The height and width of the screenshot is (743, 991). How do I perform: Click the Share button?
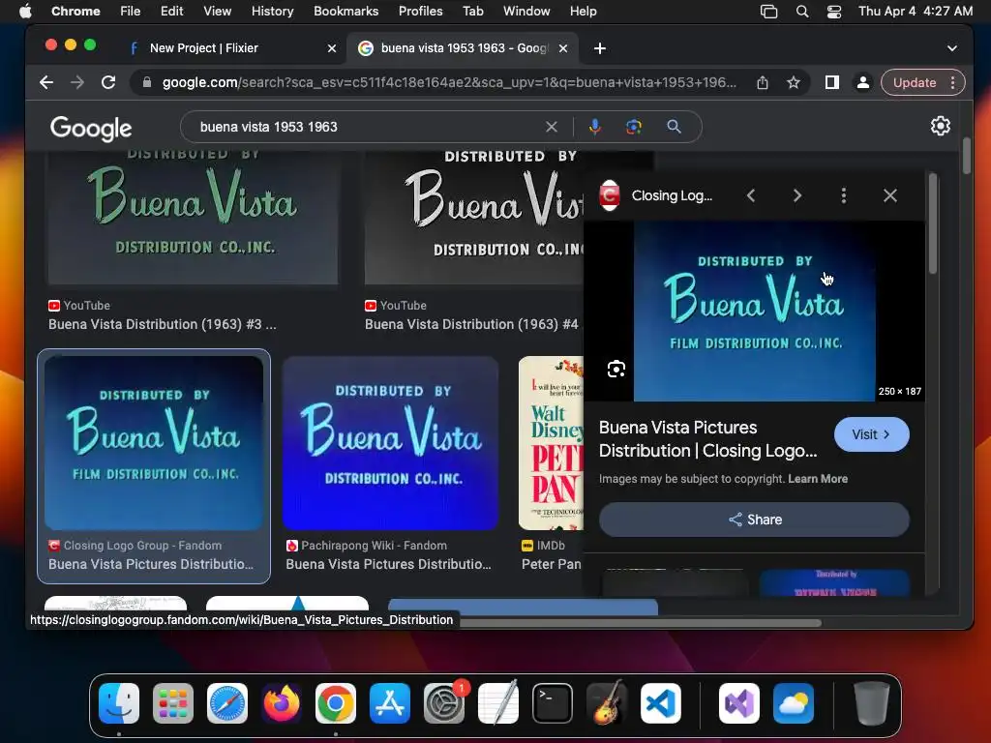pos(754,520)
